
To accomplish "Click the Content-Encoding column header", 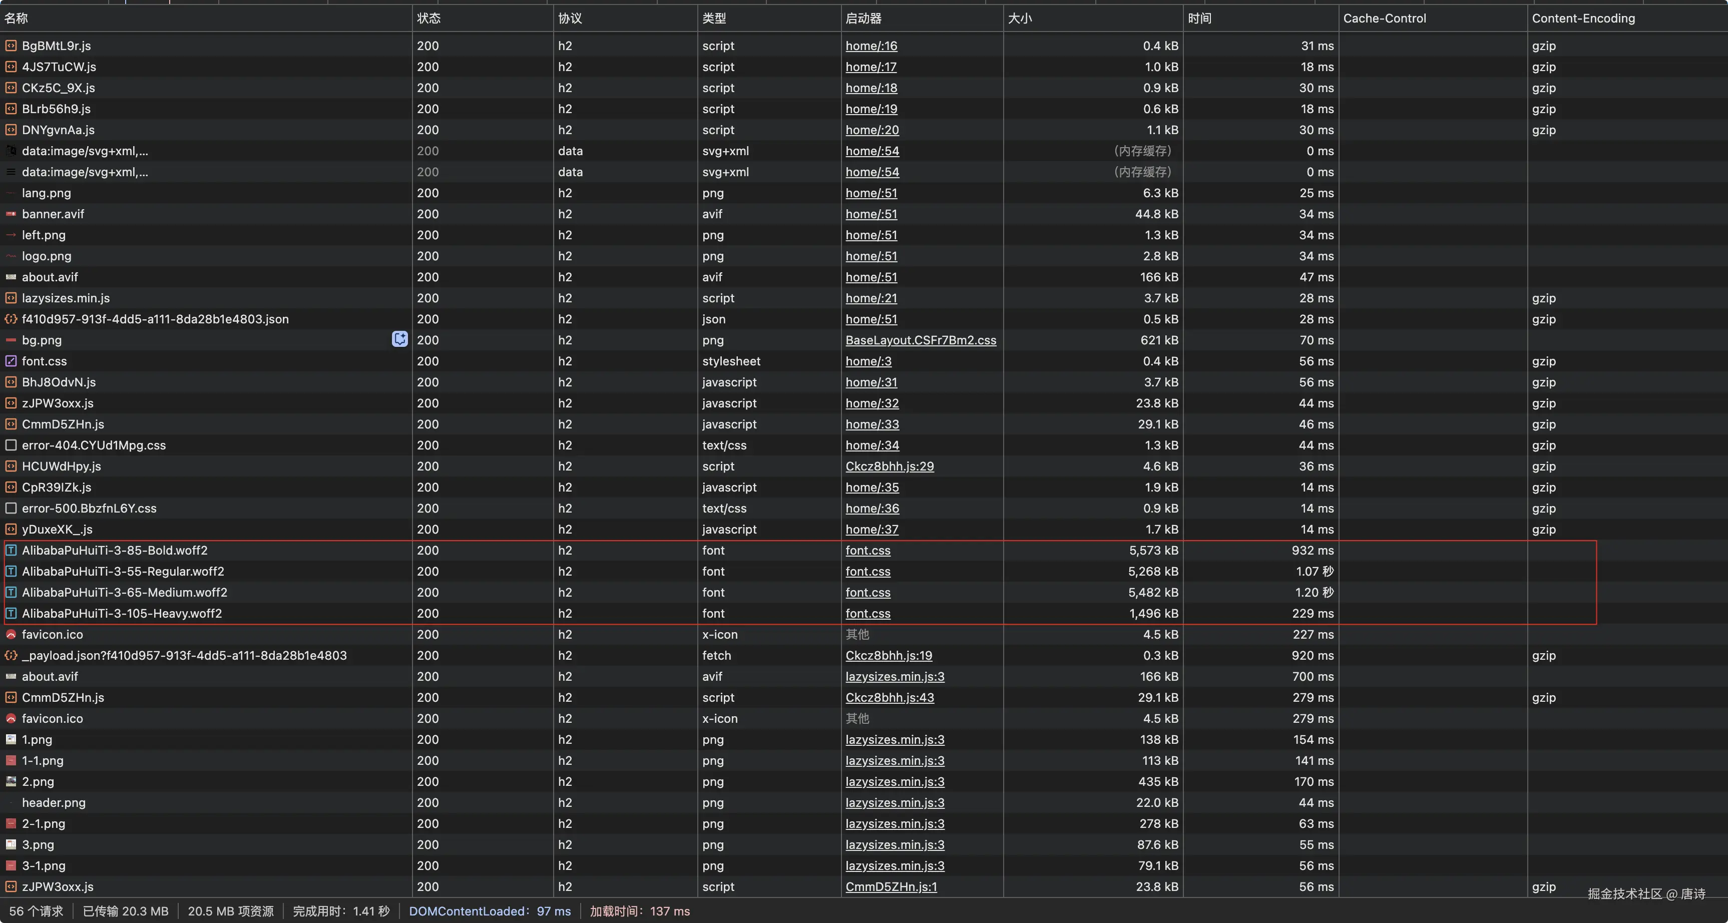I will click(x=1583, y=18).
